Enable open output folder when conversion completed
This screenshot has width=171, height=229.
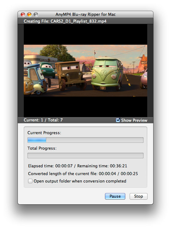click(x=30, y=181)
